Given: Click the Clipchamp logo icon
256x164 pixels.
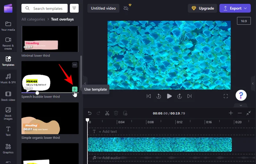Looking at the screenshot, I should (x=8, y=8).
